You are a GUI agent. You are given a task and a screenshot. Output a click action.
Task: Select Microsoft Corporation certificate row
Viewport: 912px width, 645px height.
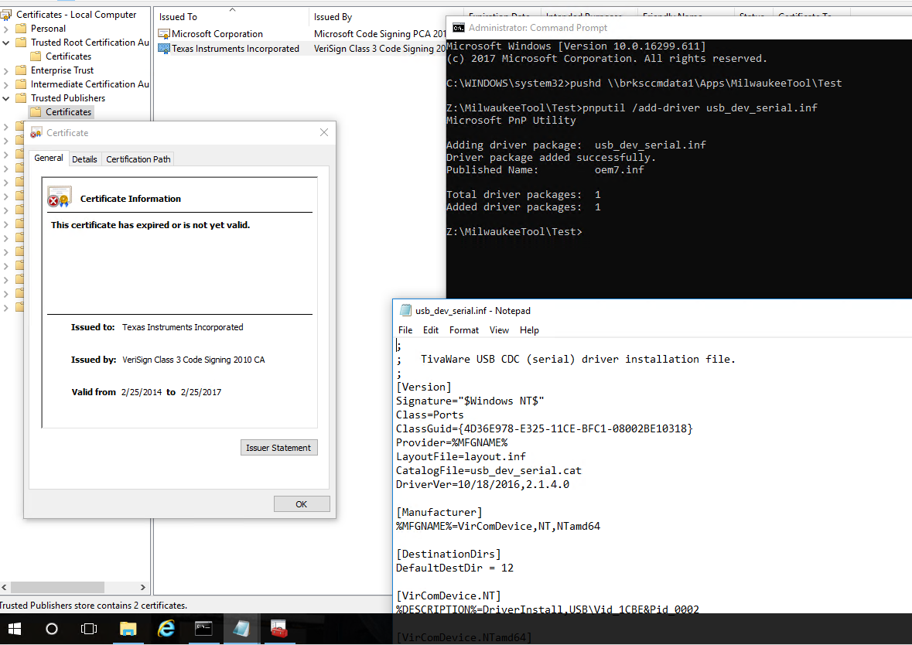tap(301, 34)
